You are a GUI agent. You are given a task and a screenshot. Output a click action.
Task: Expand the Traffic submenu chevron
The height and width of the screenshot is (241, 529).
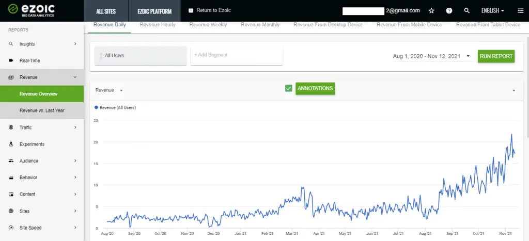pos(75,127)
